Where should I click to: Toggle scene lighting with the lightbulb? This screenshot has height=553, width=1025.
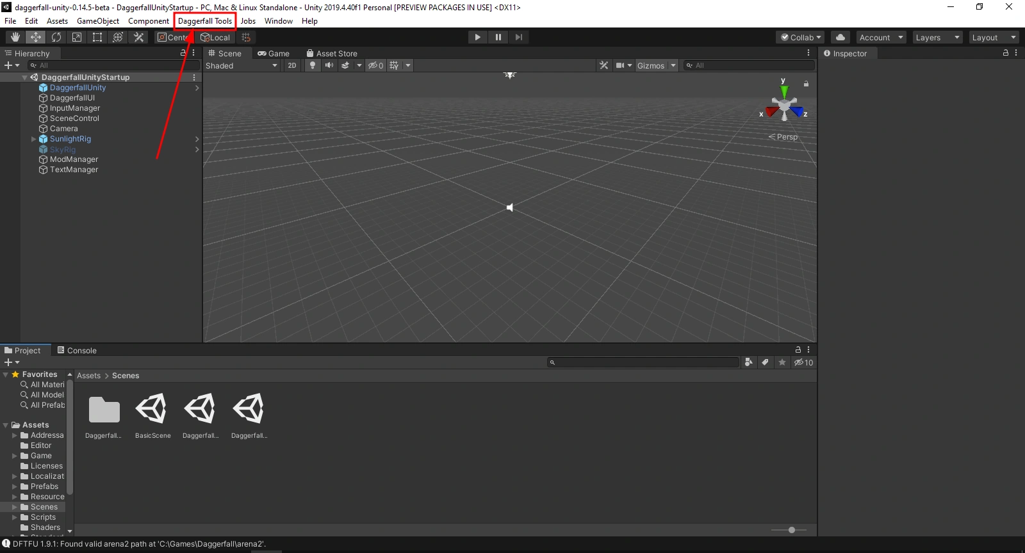(x=313, y=65)
